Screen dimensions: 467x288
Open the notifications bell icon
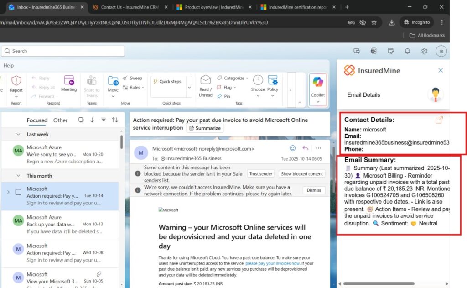(x=407, y=51)
